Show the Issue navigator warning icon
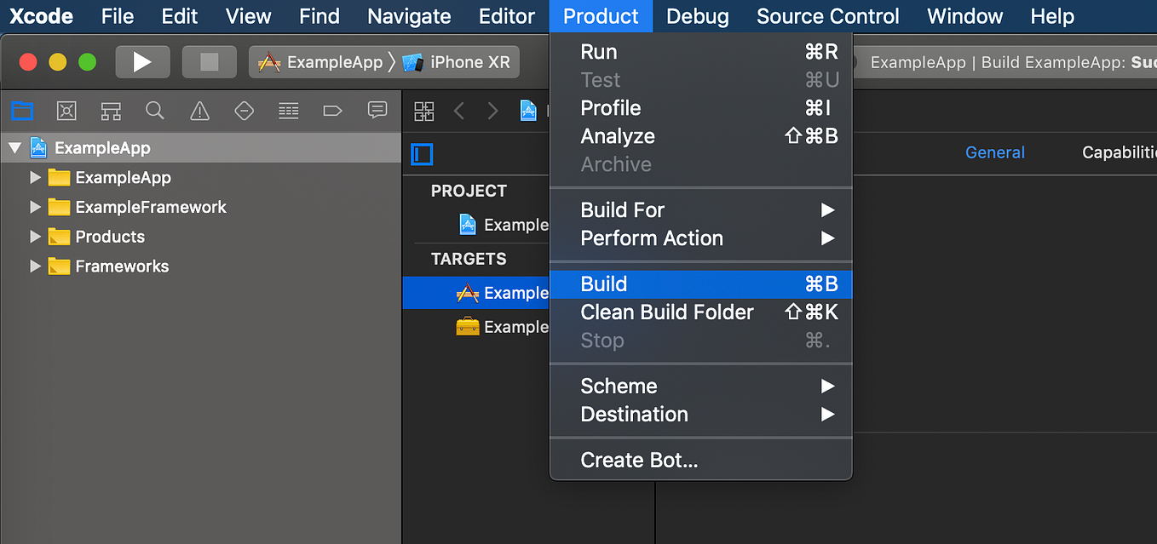The image size is (1157, 544). [x=199, y=111]
